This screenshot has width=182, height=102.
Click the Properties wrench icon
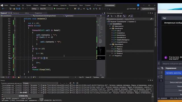click(129, 16)
